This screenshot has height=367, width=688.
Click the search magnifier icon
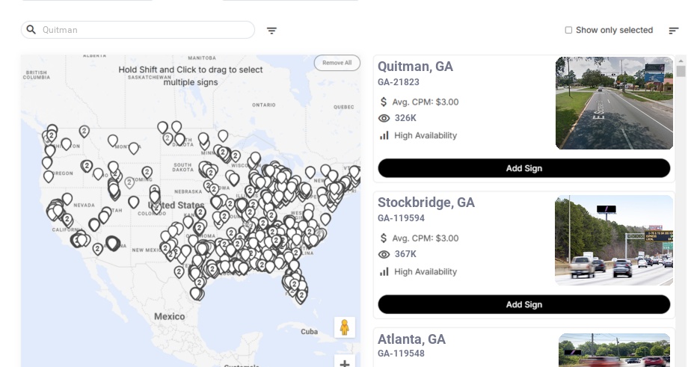tap(31, 30)
